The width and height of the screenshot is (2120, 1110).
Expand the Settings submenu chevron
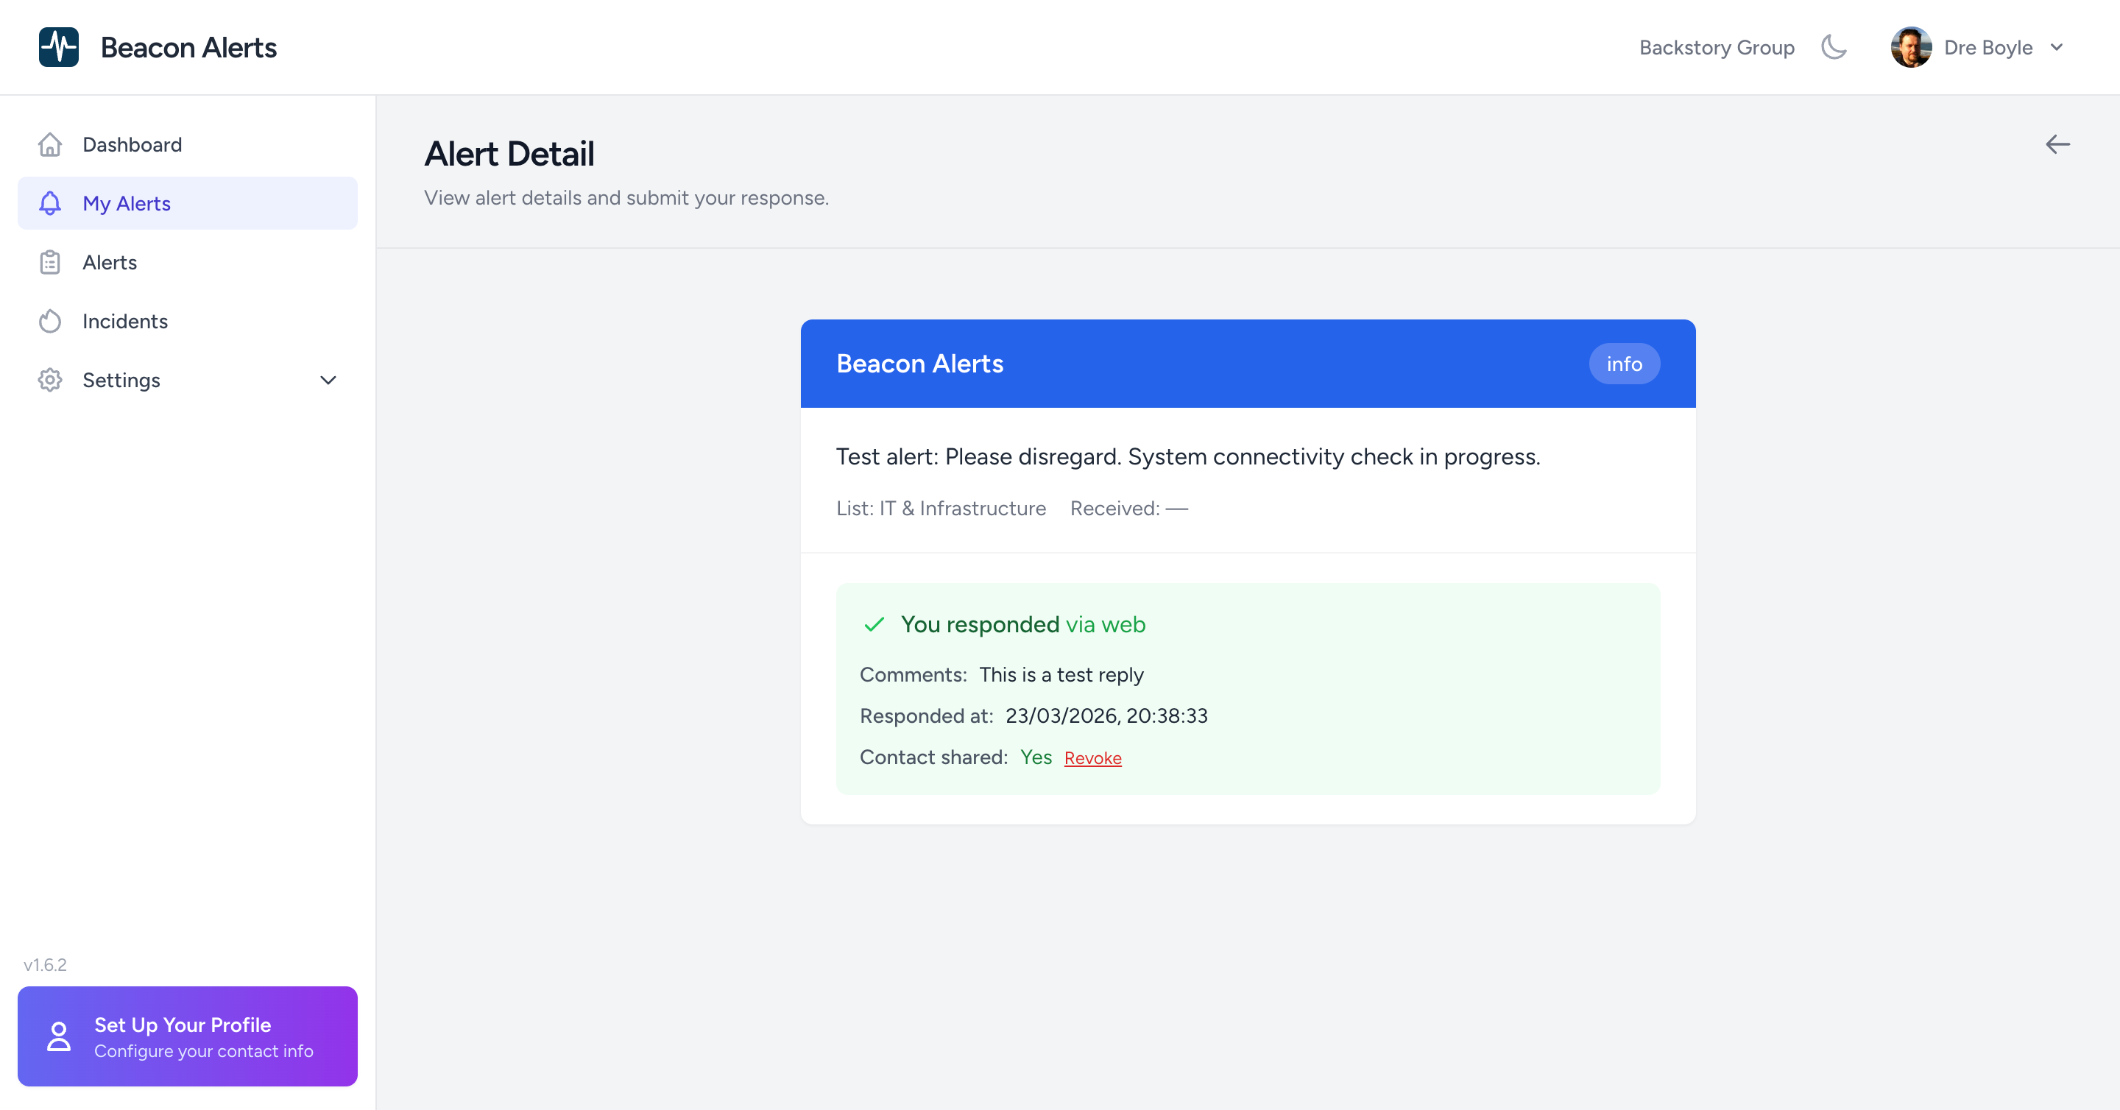[328, 380]
